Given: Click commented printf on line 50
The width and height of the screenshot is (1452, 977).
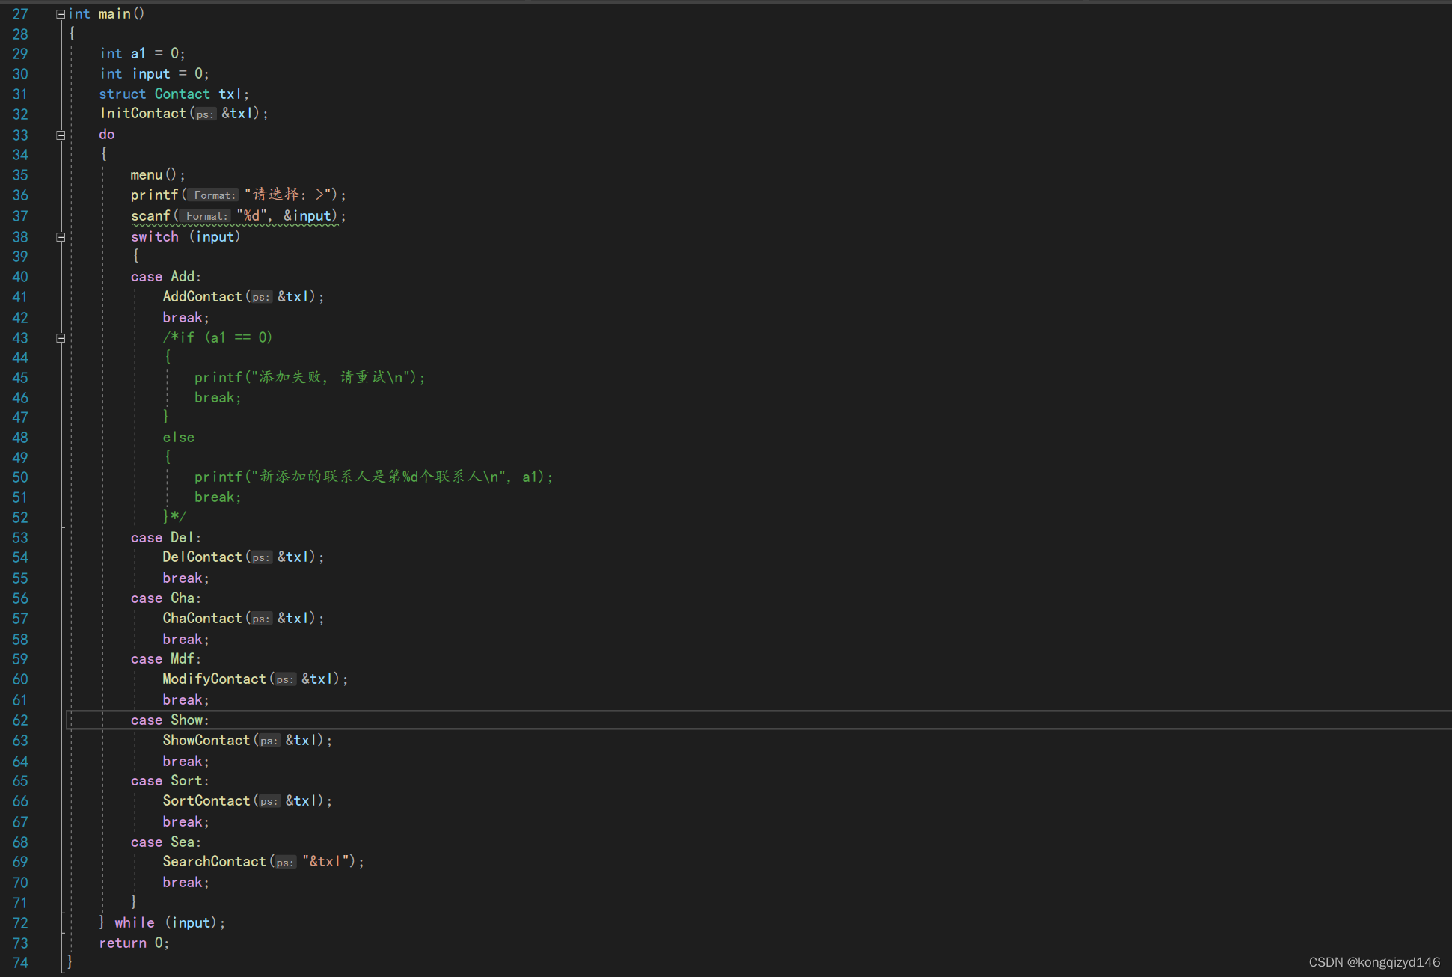Looking at the screenshot, I should [374, 477].
